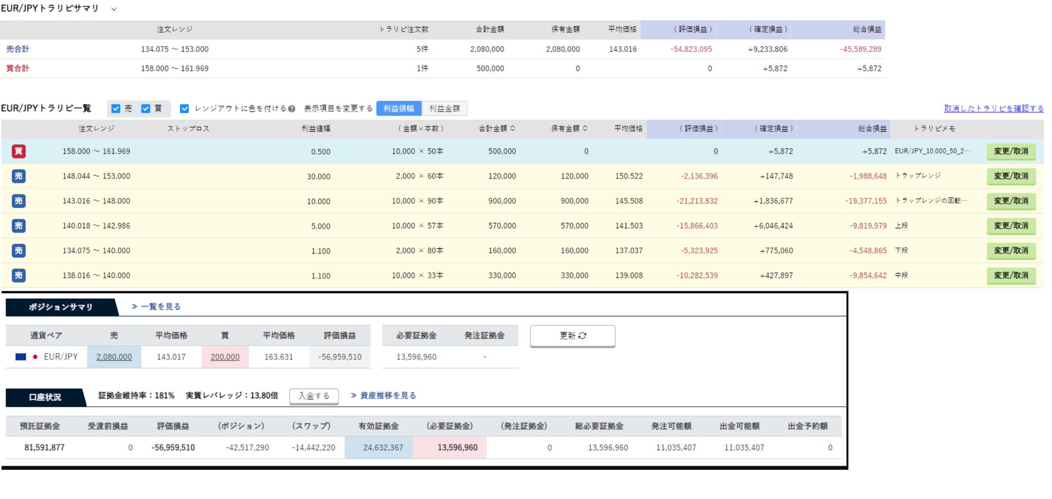Click the 売 badge for range 134.075～140.000

click(18, 251)
